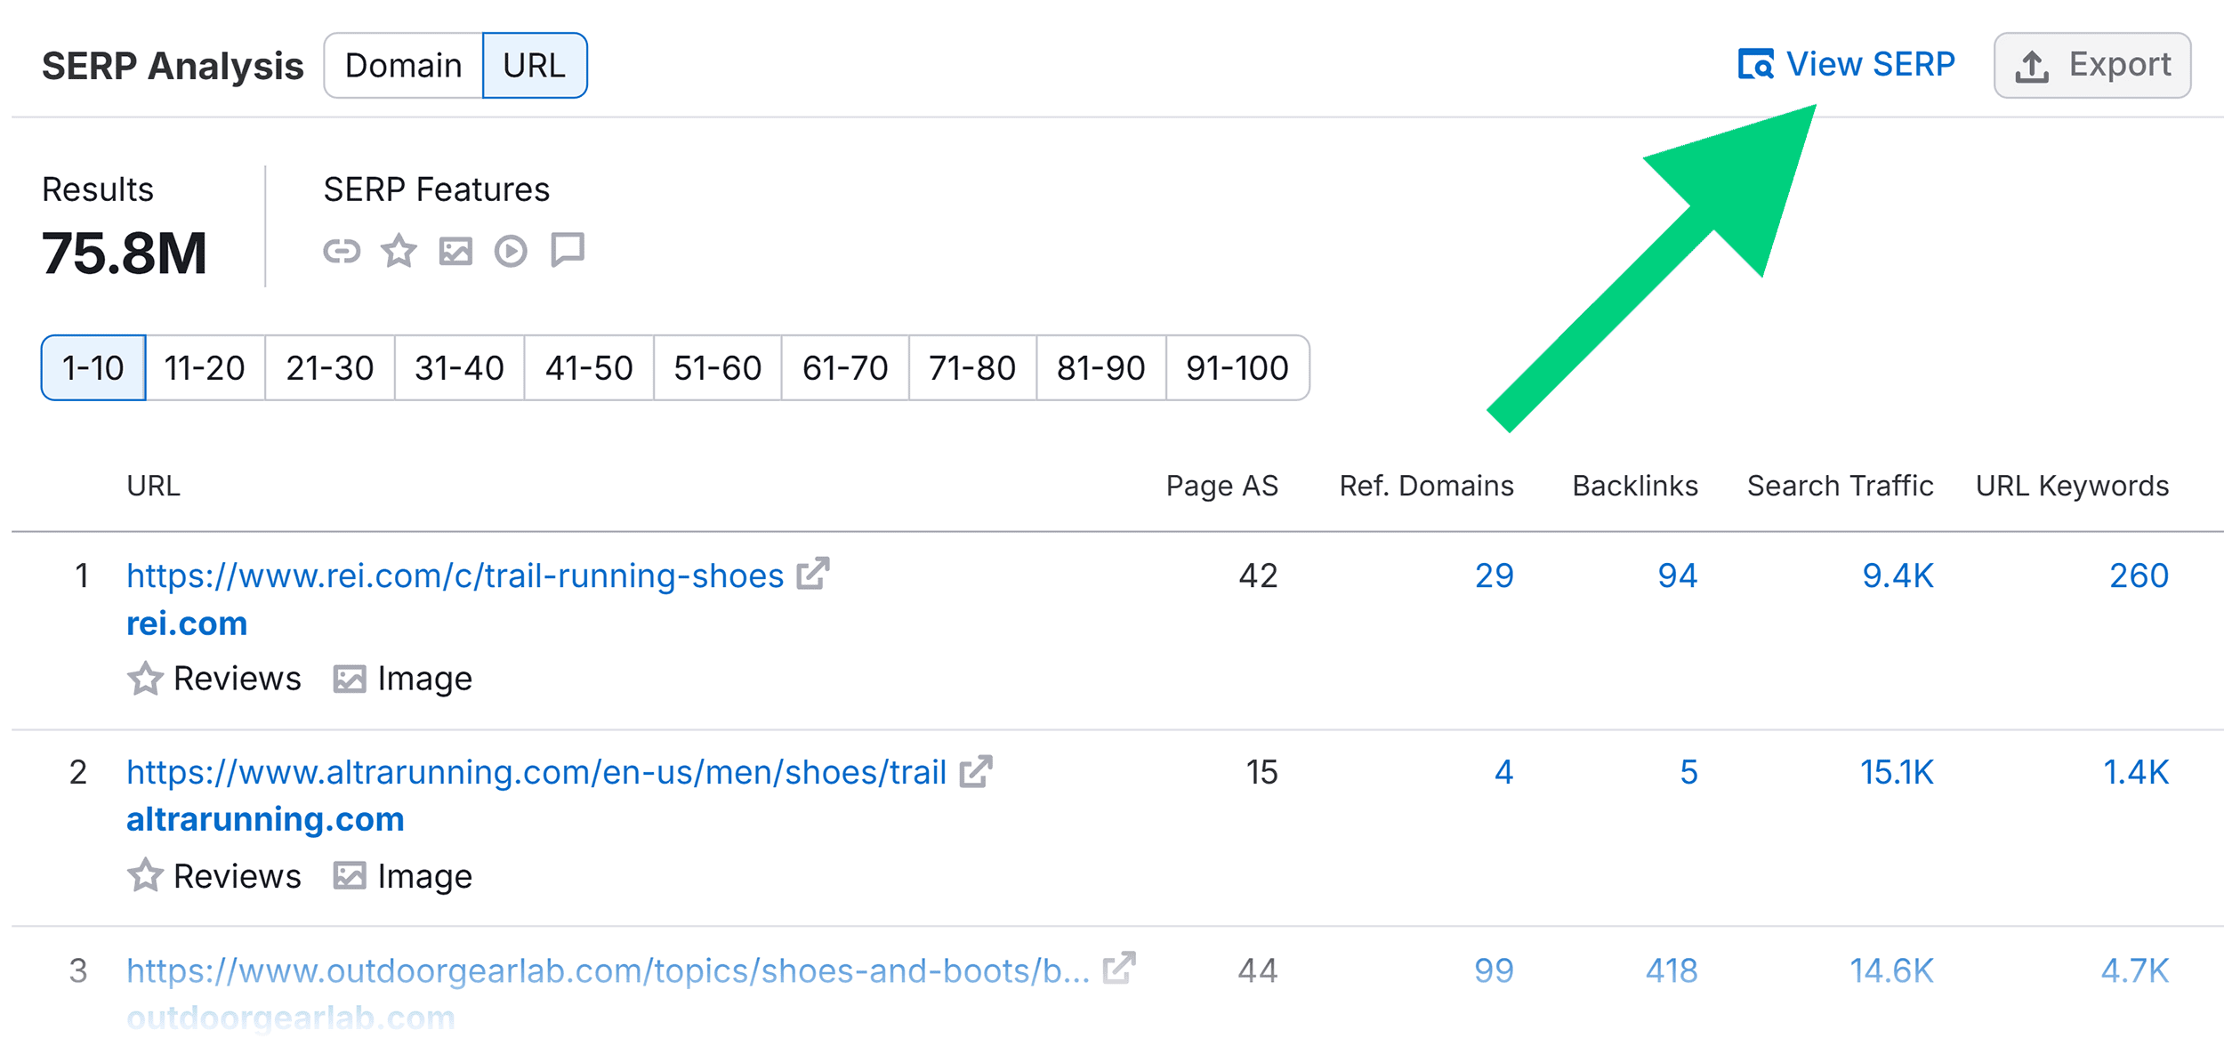Click the Backlinks column header
This screenshot has width=2224, height=1038.
[1635, 486]
